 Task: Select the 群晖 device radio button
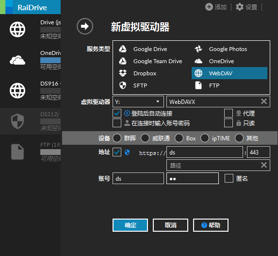tap(117, 138)
